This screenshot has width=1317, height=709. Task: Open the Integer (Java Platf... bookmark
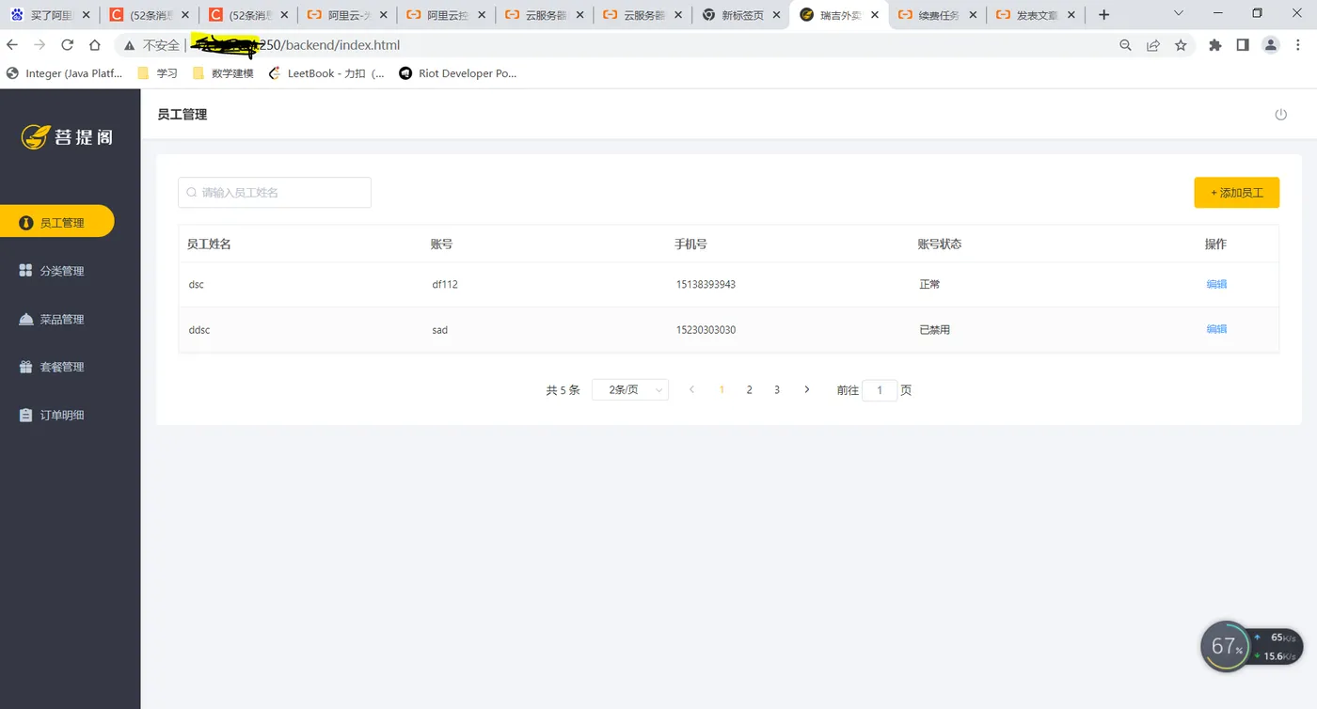pyautogui.click(x=65, y=73)
